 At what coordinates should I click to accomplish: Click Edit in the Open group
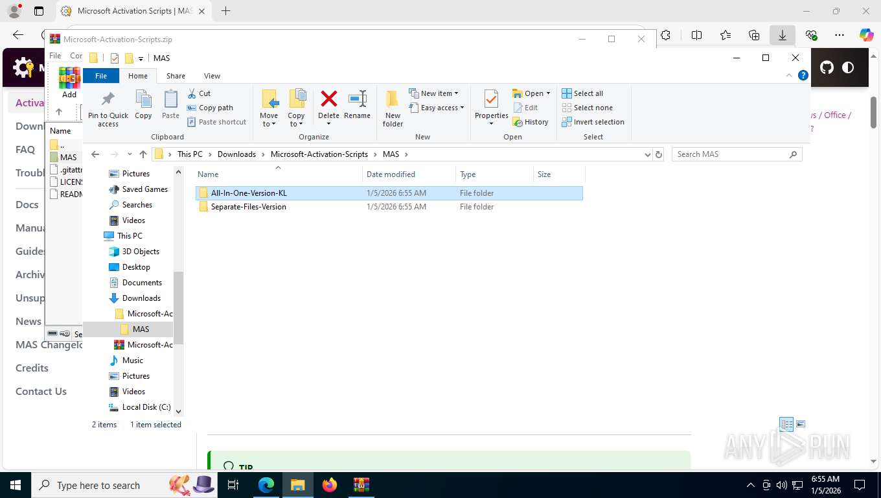(525, 108)
